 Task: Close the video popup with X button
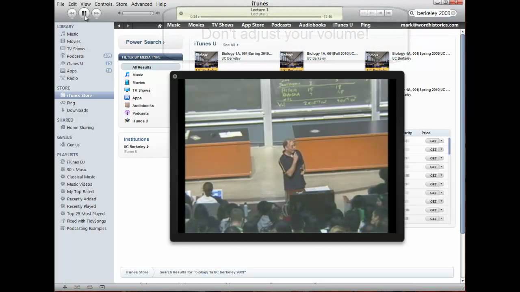pos(175,76)
